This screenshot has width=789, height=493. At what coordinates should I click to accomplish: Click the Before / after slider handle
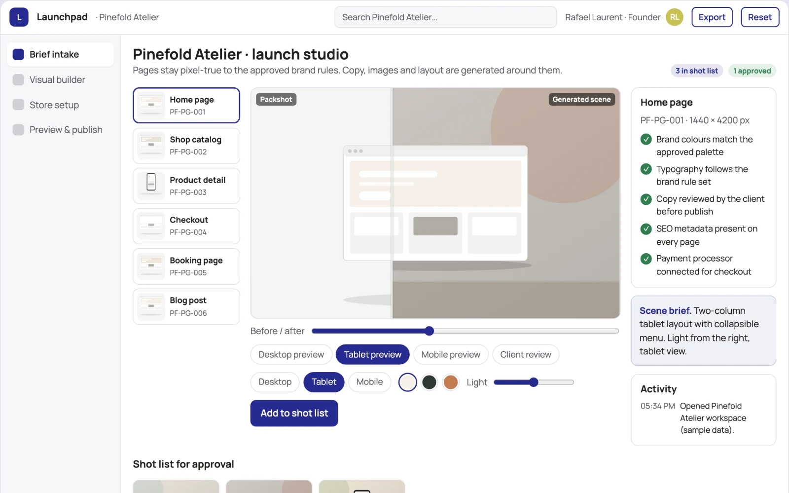coord(429,331)
